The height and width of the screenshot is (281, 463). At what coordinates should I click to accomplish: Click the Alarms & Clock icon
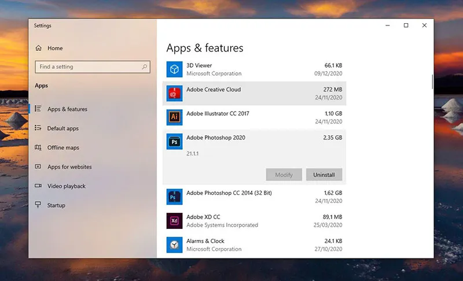click(174, 245)
